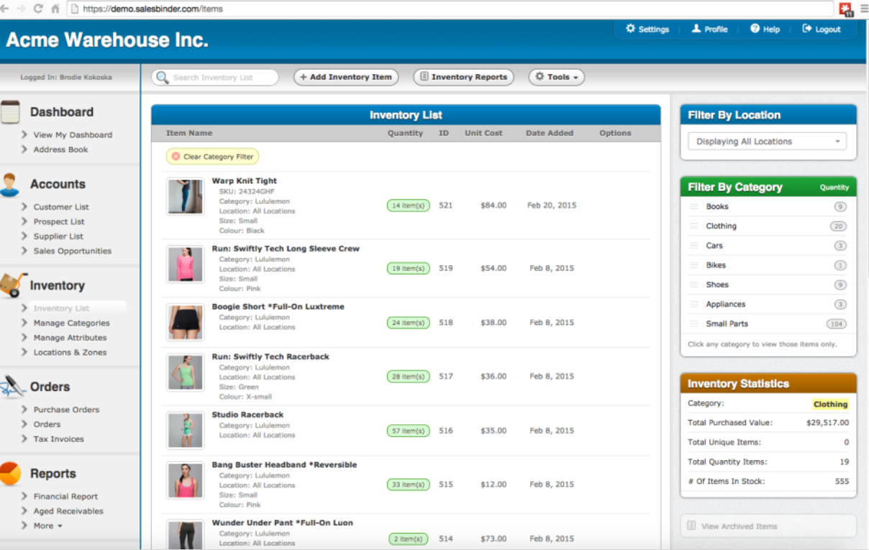869x550 pixels.
Task: Open Supplier List
Action: click(58, 236)
